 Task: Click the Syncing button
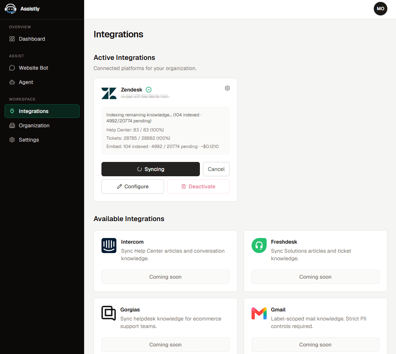coord(150,169)
